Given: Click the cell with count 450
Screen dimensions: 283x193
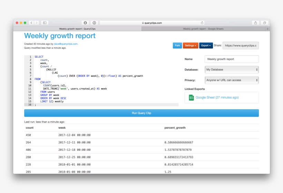Looking at the screenshot, I should (x=28, y=135).
